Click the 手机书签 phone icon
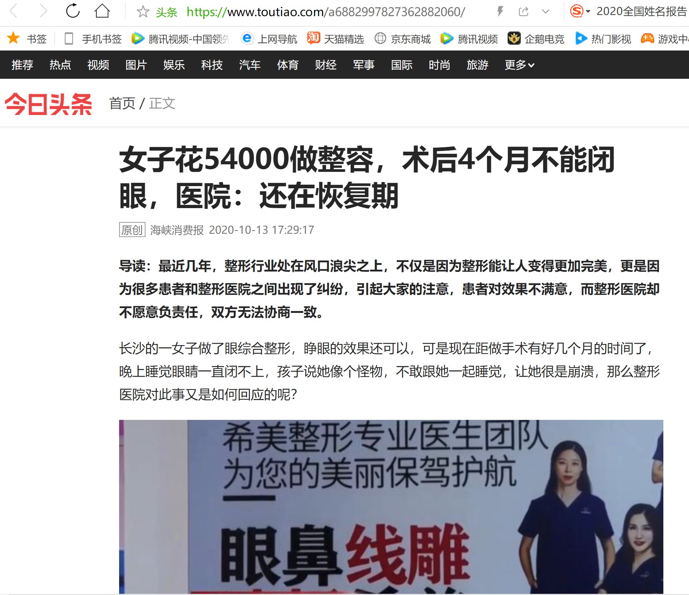The image size is (689, 595). [69, 38]
